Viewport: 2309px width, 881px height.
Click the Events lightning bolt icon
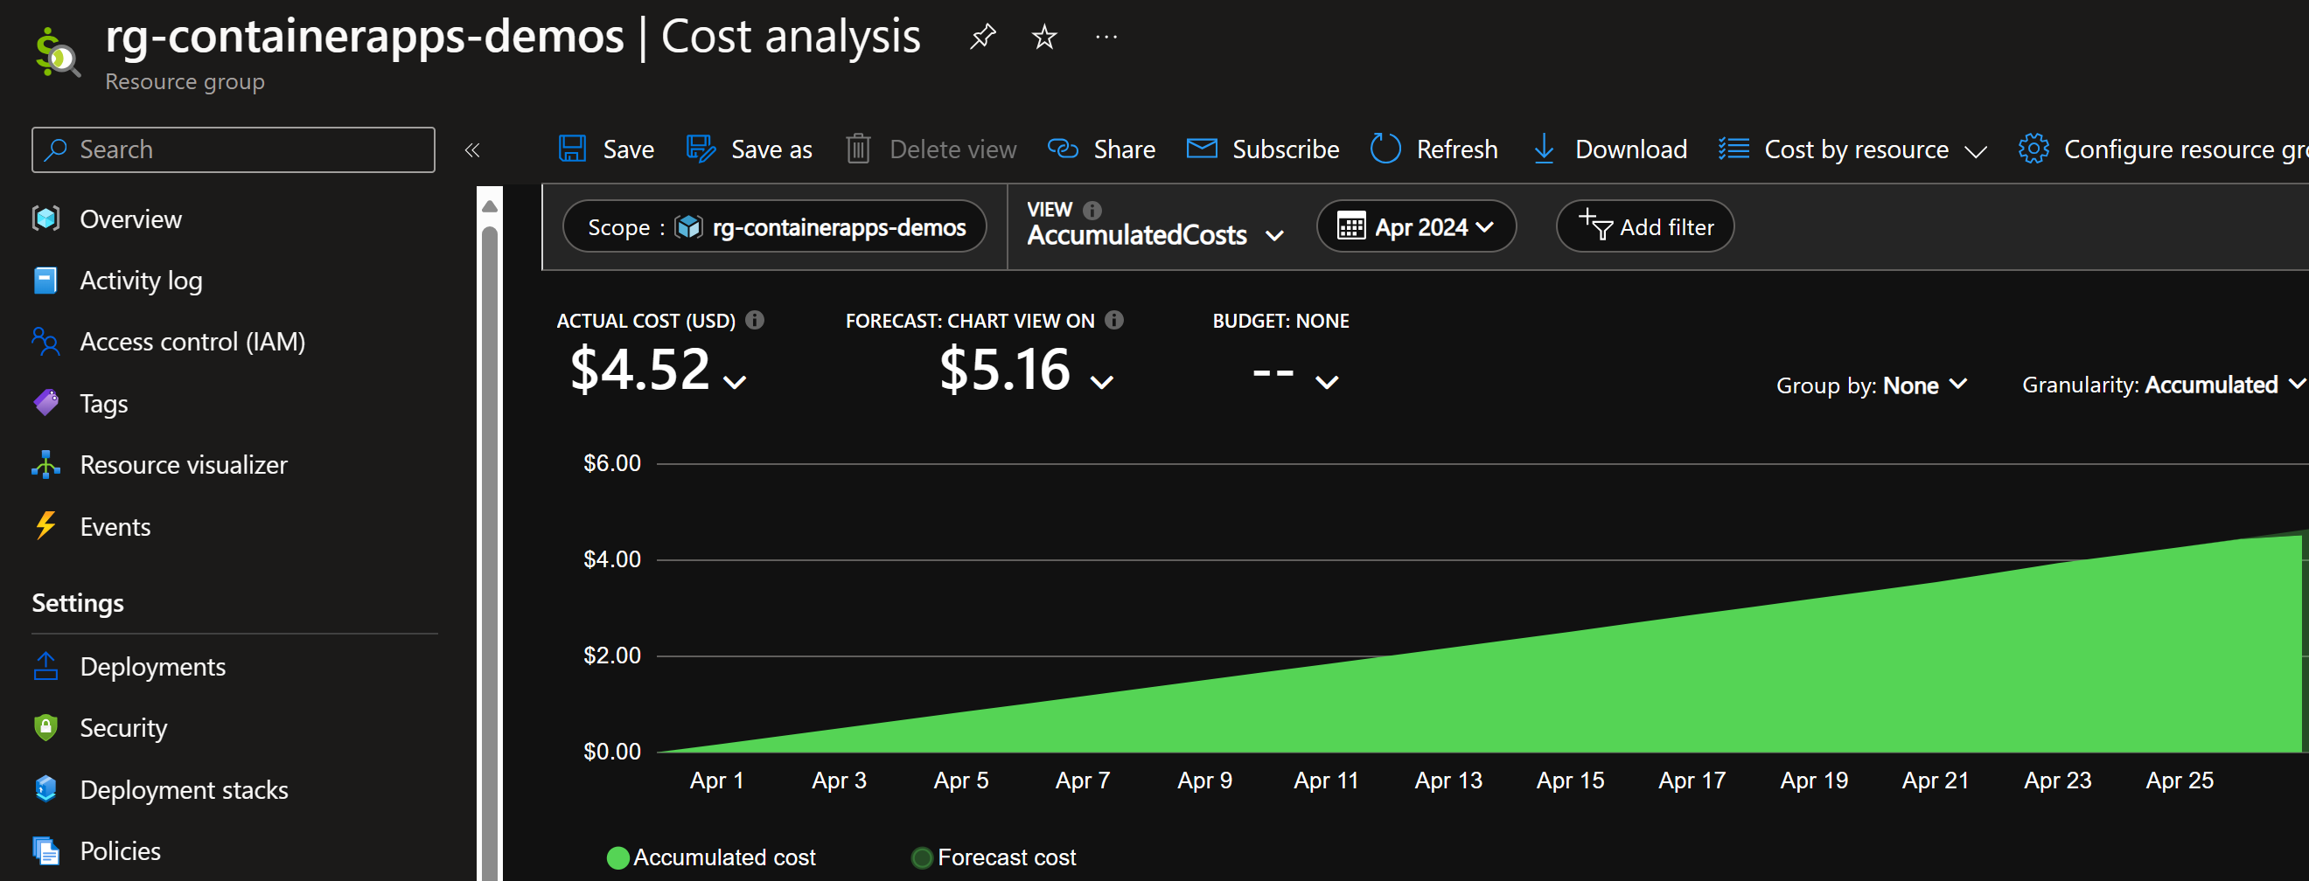[x=45, y=525]
